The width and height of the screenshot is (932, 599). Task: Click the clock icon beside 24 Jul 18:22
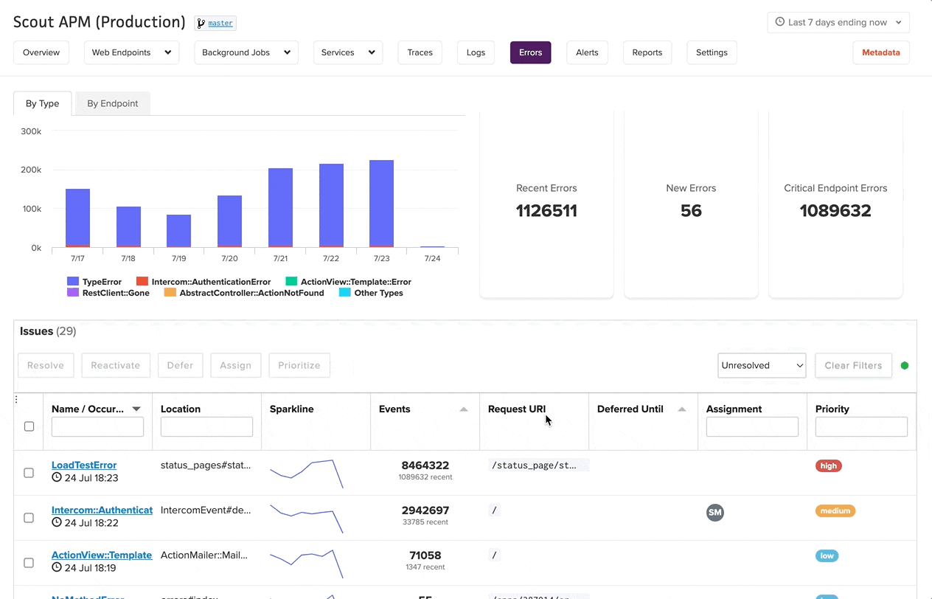point(57,523)
